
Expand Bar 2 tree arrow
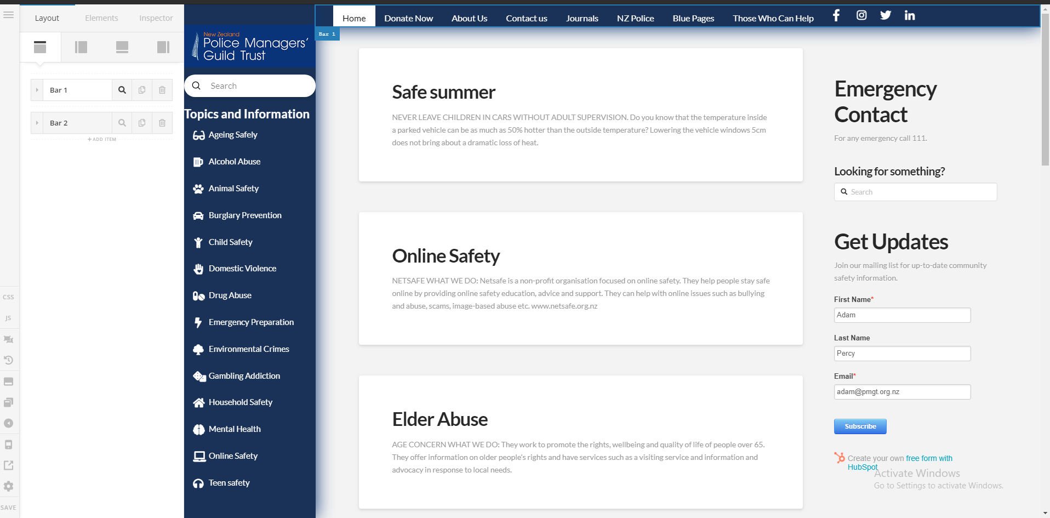[37, 123]
